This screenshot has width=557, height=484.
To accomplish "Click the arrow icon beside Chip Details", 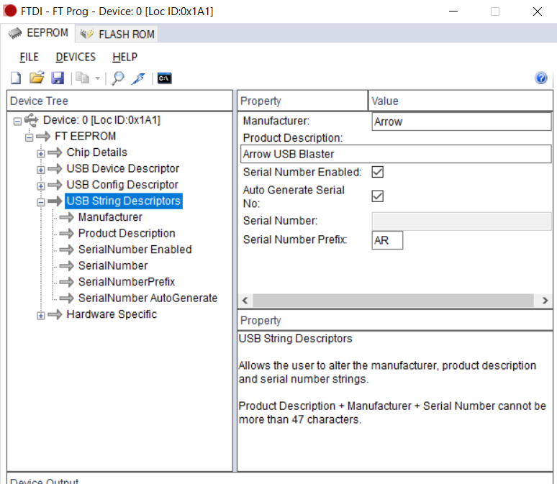I will pyautogui.click(x=55, y=152).
